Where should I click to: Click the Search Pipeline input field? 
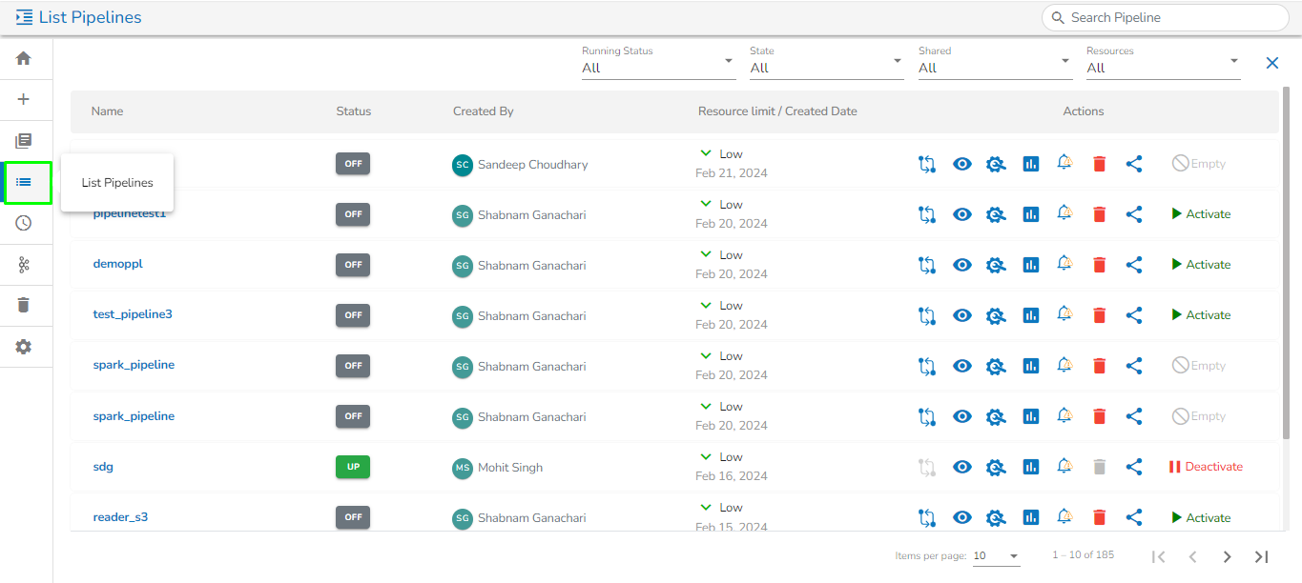(x=1168, y=17)
